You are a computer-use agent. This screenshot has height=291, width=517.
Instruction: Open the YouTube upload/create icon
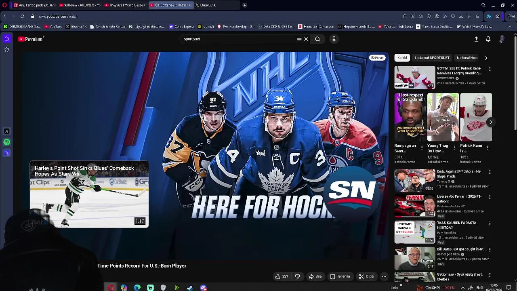click(x=476, y=39)
